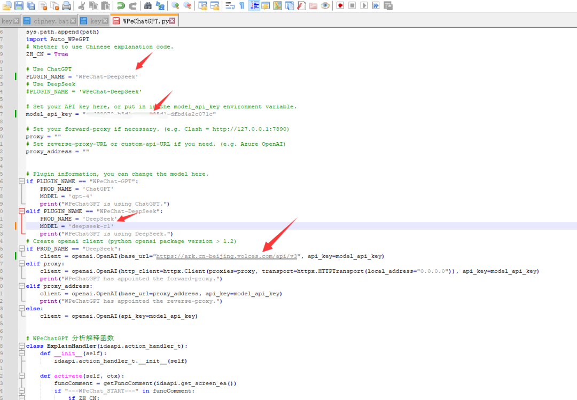
Task: Toggle Show All Characters pilcrow button
Action: click(242, 6)
